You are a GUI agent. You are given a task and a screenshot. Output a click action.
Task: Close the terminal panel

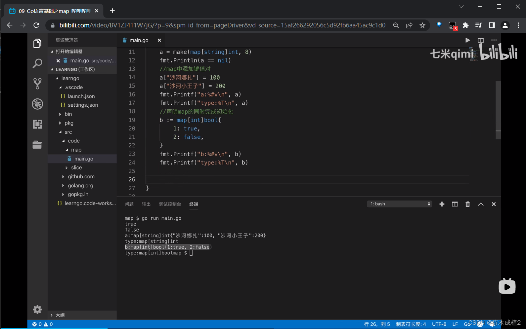point(494,204)
